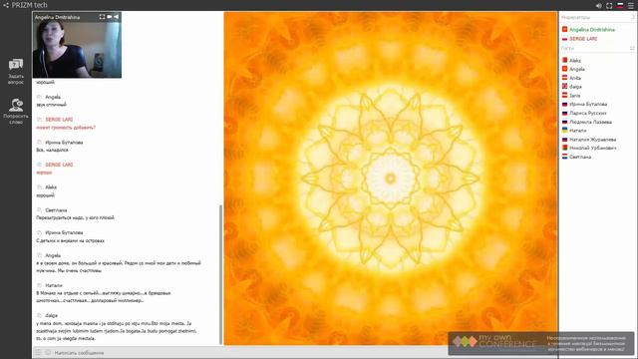Viewport: 638px width, 359px height.
Task: Select guest Angela in participants list
Action: point(576,69)
